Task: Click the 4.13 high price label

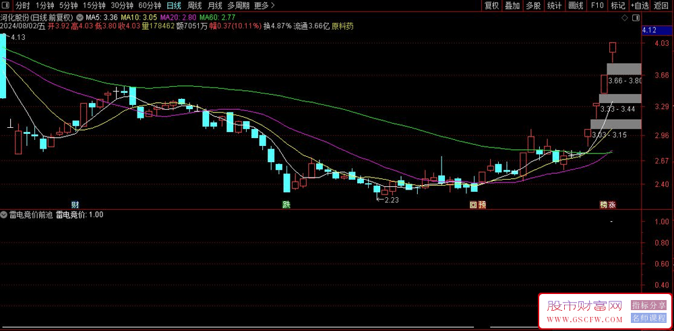Action: (x=18, y=38)
